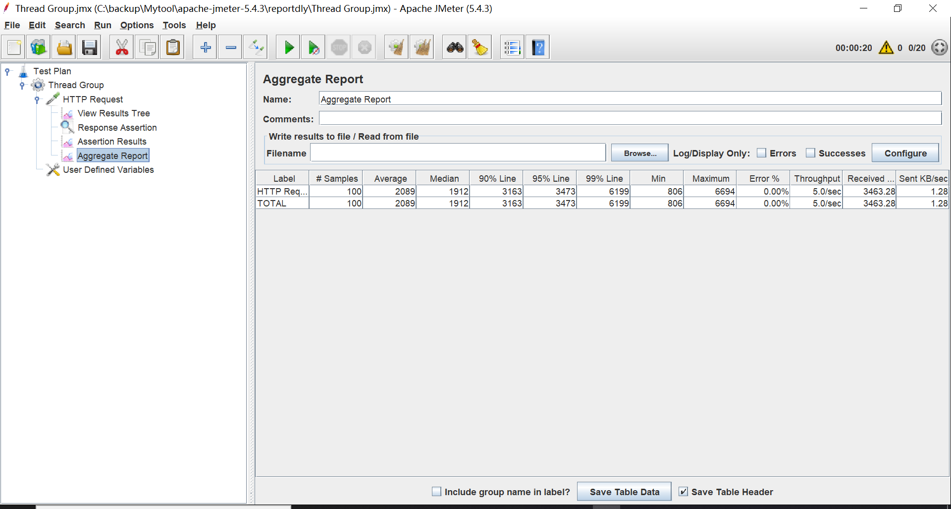The height and width of the screenshot is (509, 951).
Task: Click the Stop test icon
Action: [x=339, y=48]
